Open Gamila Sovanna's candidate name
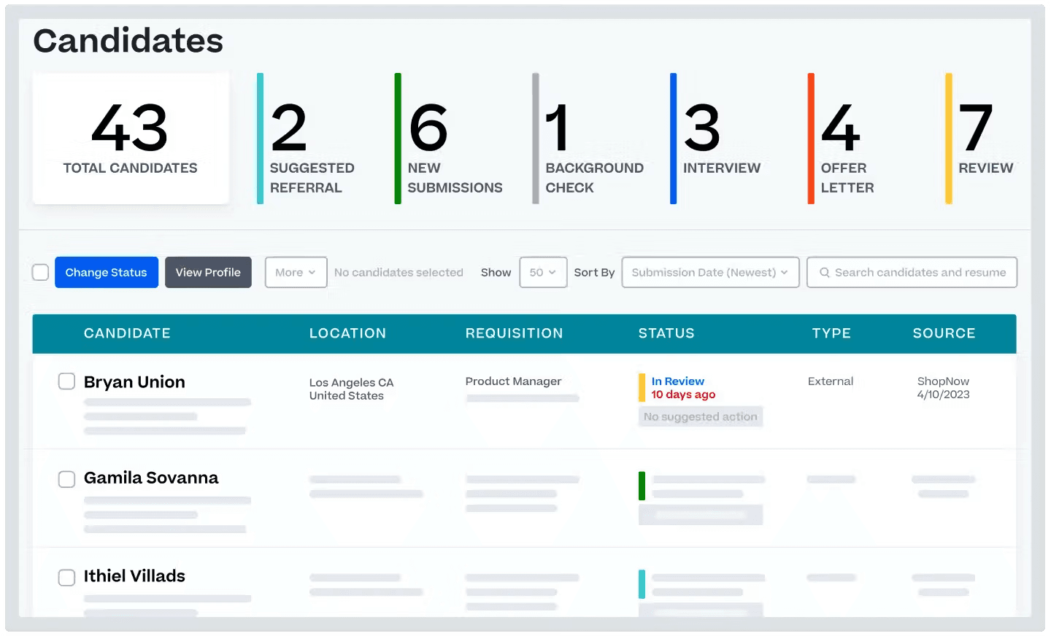 [151, 478]
